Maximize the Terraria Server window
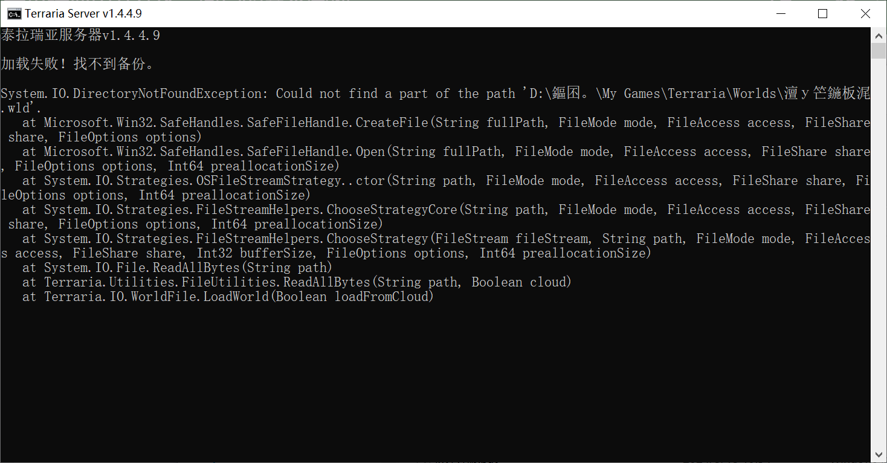Screen dimensions: 887x463 pyautogui.click(x=822, y=14)
